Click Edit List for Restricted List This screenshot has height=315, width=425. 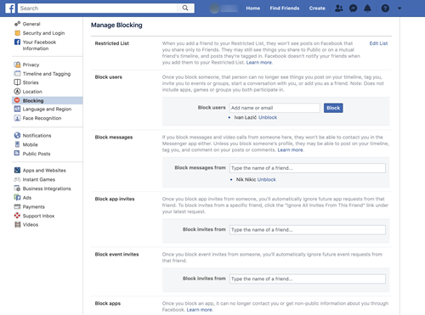(378, 43)
